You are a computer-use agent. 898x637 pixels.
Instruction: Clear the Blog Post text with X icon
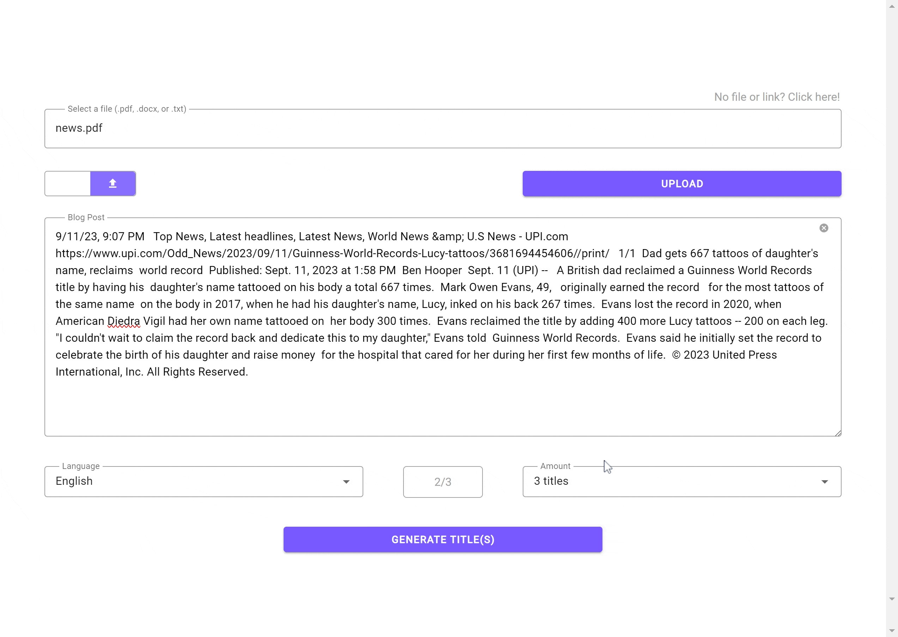pyautogui.click(x=823, y=228)
